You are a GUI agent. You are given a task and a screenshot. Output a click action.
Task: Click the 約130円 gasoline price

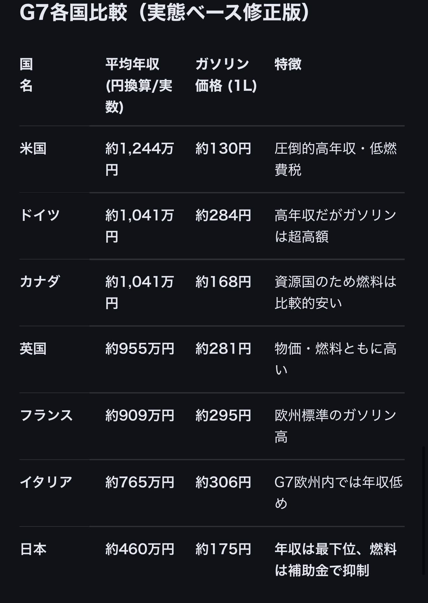click(223, 149)
